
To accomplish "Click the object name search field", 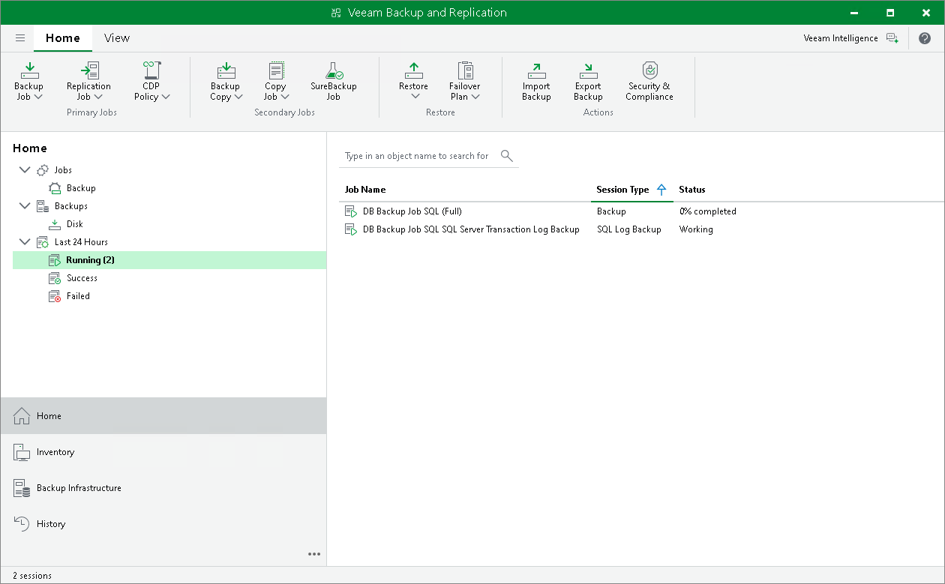I will click(416, 156).
